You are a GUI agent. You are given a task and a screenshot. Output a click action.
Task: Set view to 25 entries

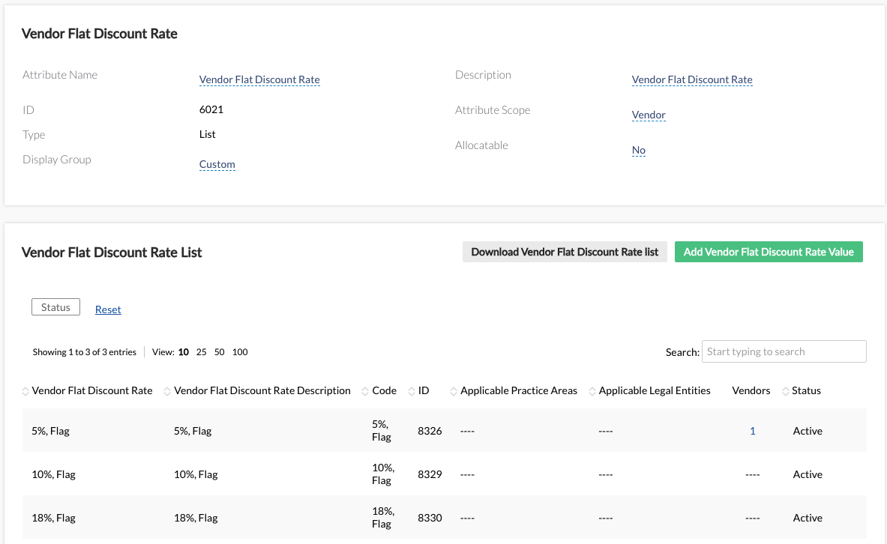pyautogui.click(x=202, y=352)
